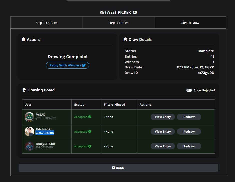View Entry for crazy1314.bit

pos(163,146)
